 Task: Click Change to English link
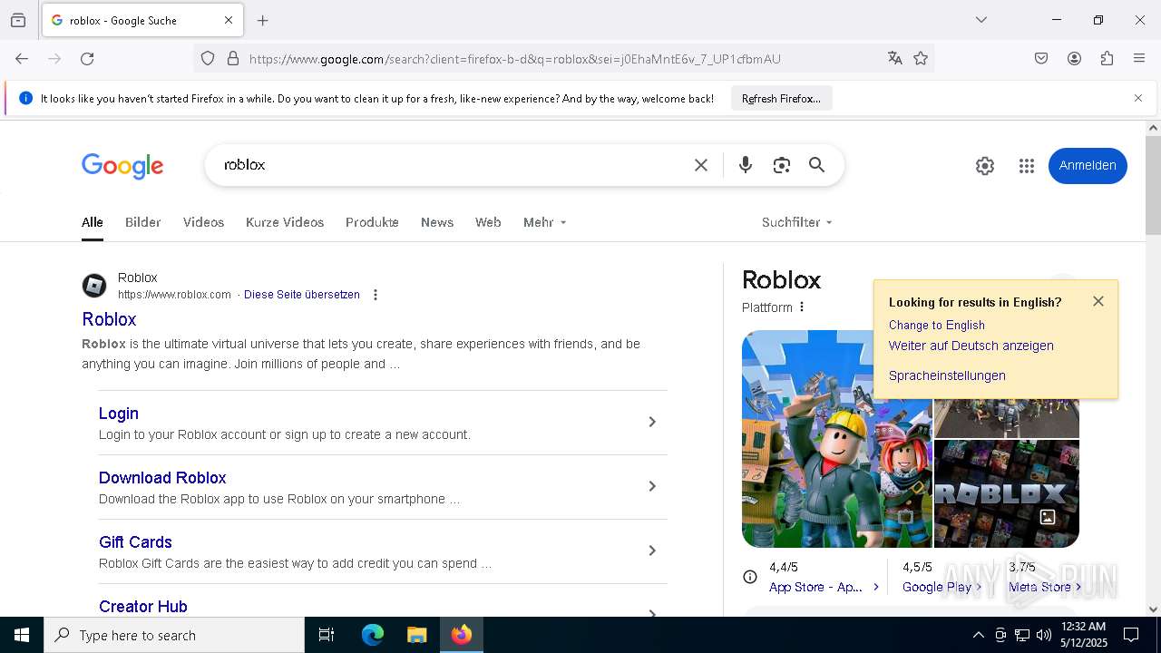(x=937, y=325)
